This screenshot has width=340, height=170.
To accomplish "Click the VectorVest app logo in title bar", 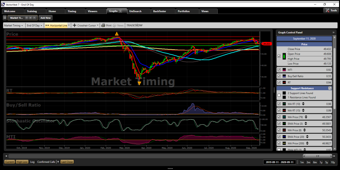I will pos(3,4).
